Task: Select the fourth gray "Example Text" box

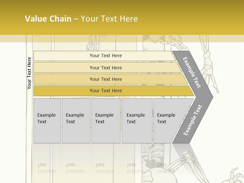Action: point(137,121)
